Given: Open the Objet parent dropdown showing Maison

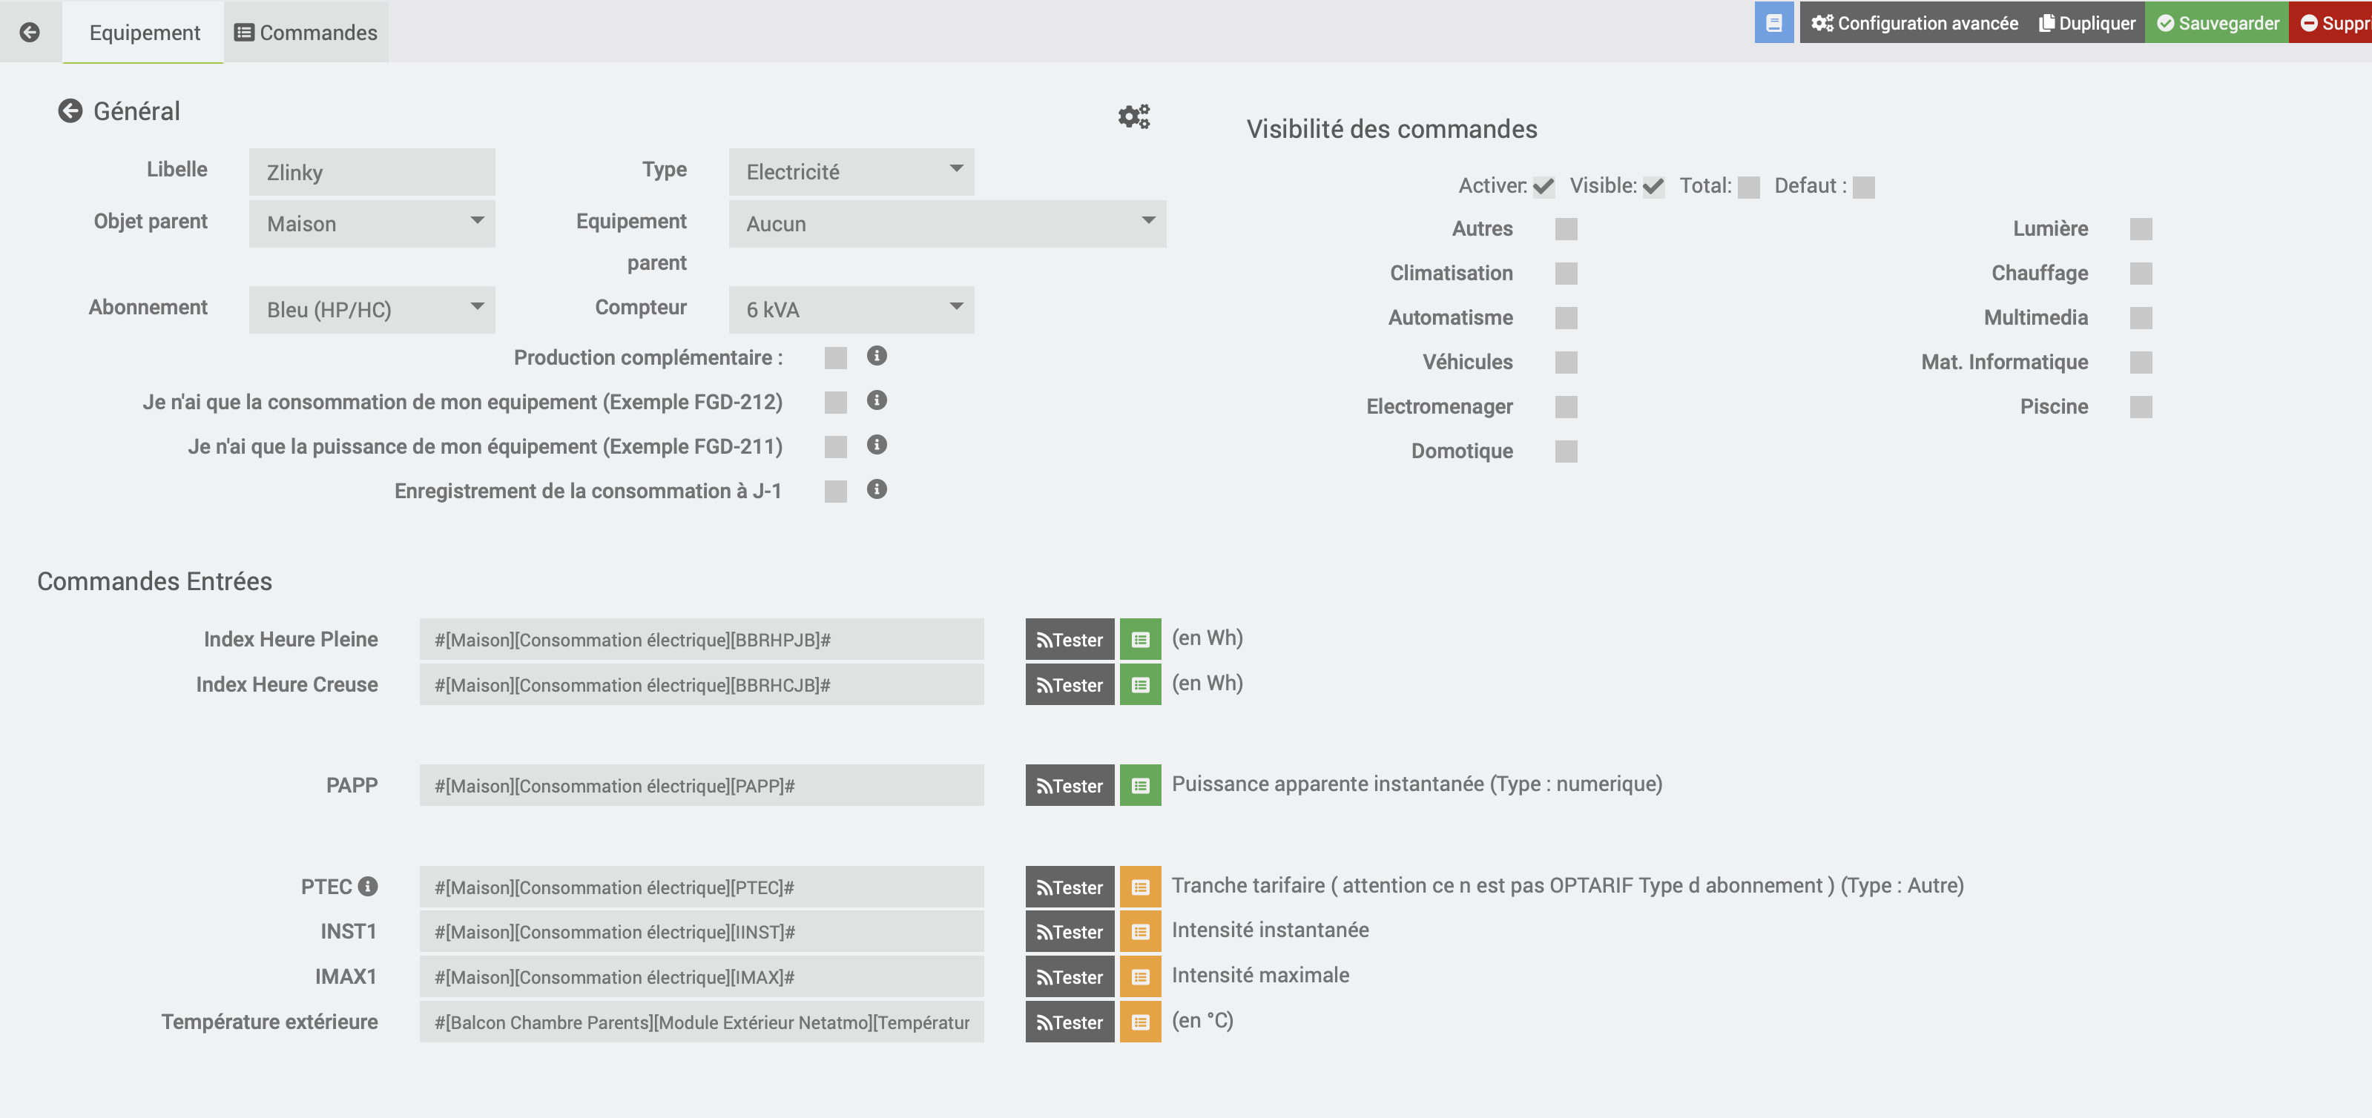Looking at the screenshot, I should pos(372,224).
